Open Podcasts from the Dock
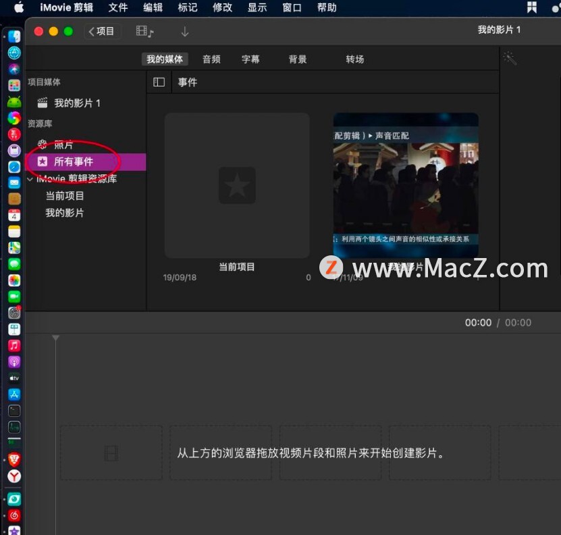 [14, 361]
